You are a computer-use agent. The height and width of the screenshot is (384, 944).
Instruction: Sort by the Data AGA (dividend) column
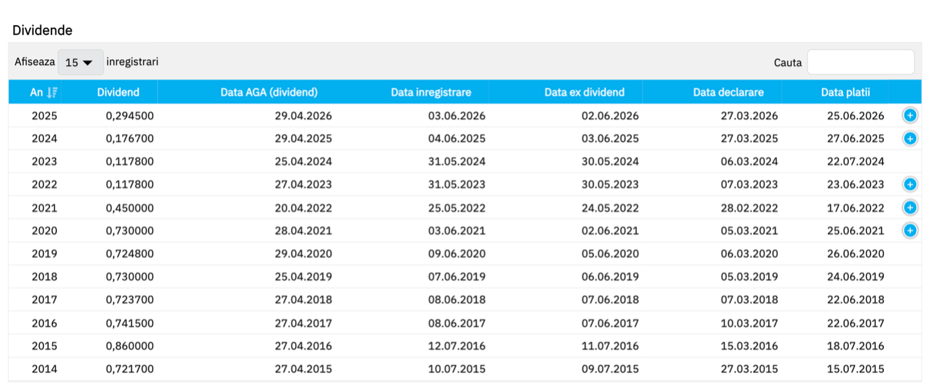(269, 92)
